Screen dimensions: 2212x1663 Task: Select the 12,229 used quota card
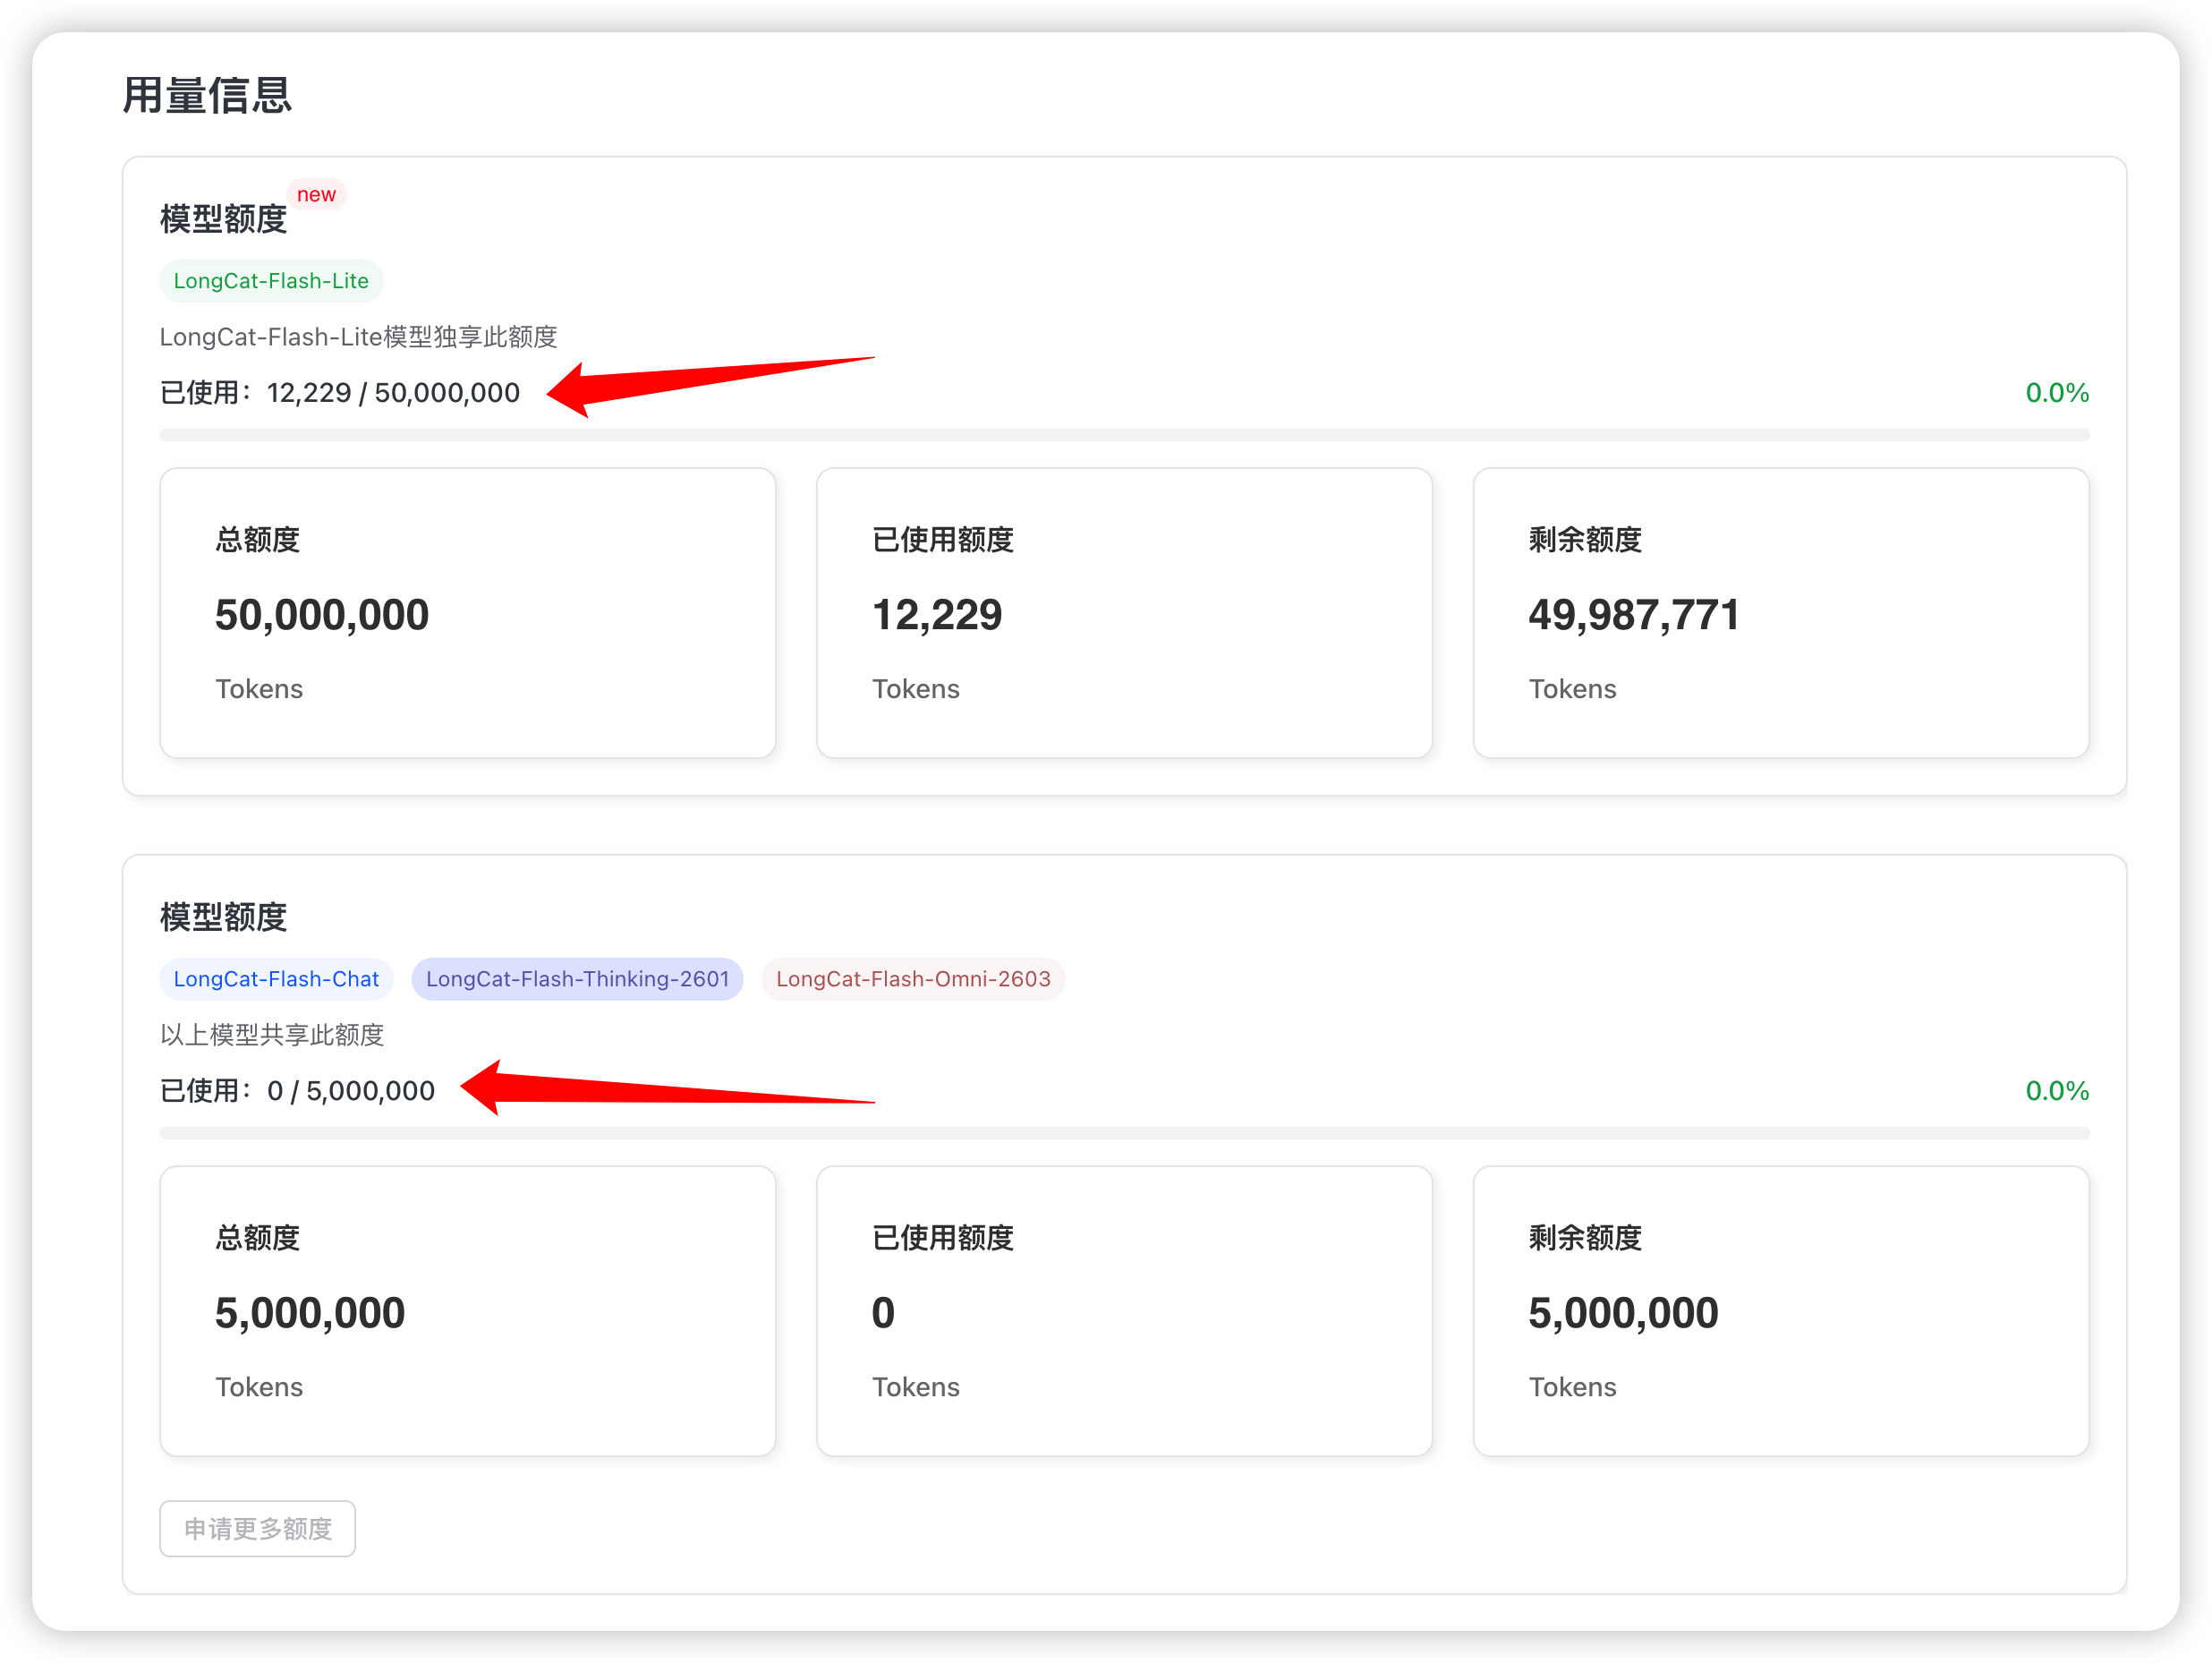(1124, 613)
